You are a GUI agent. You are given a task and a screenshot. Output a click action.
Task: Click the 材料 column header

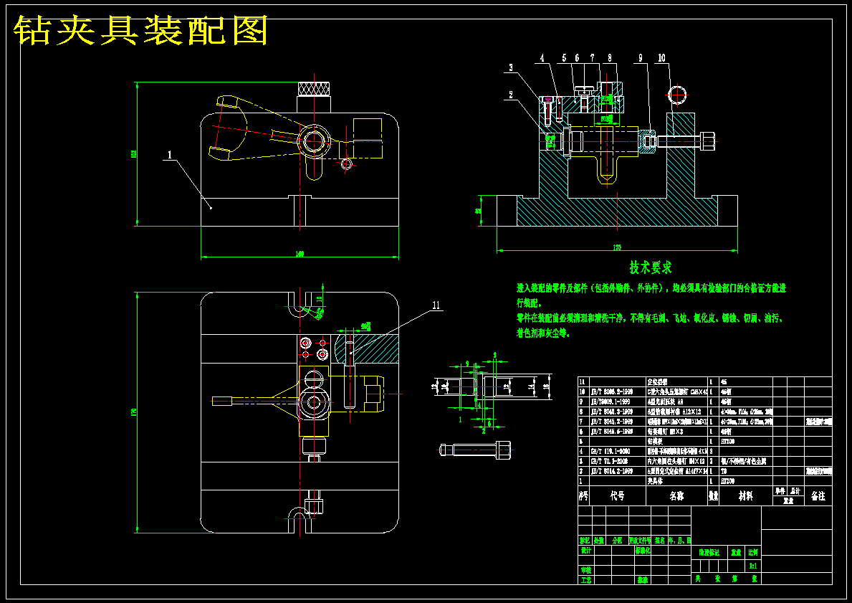pos(745,496)
